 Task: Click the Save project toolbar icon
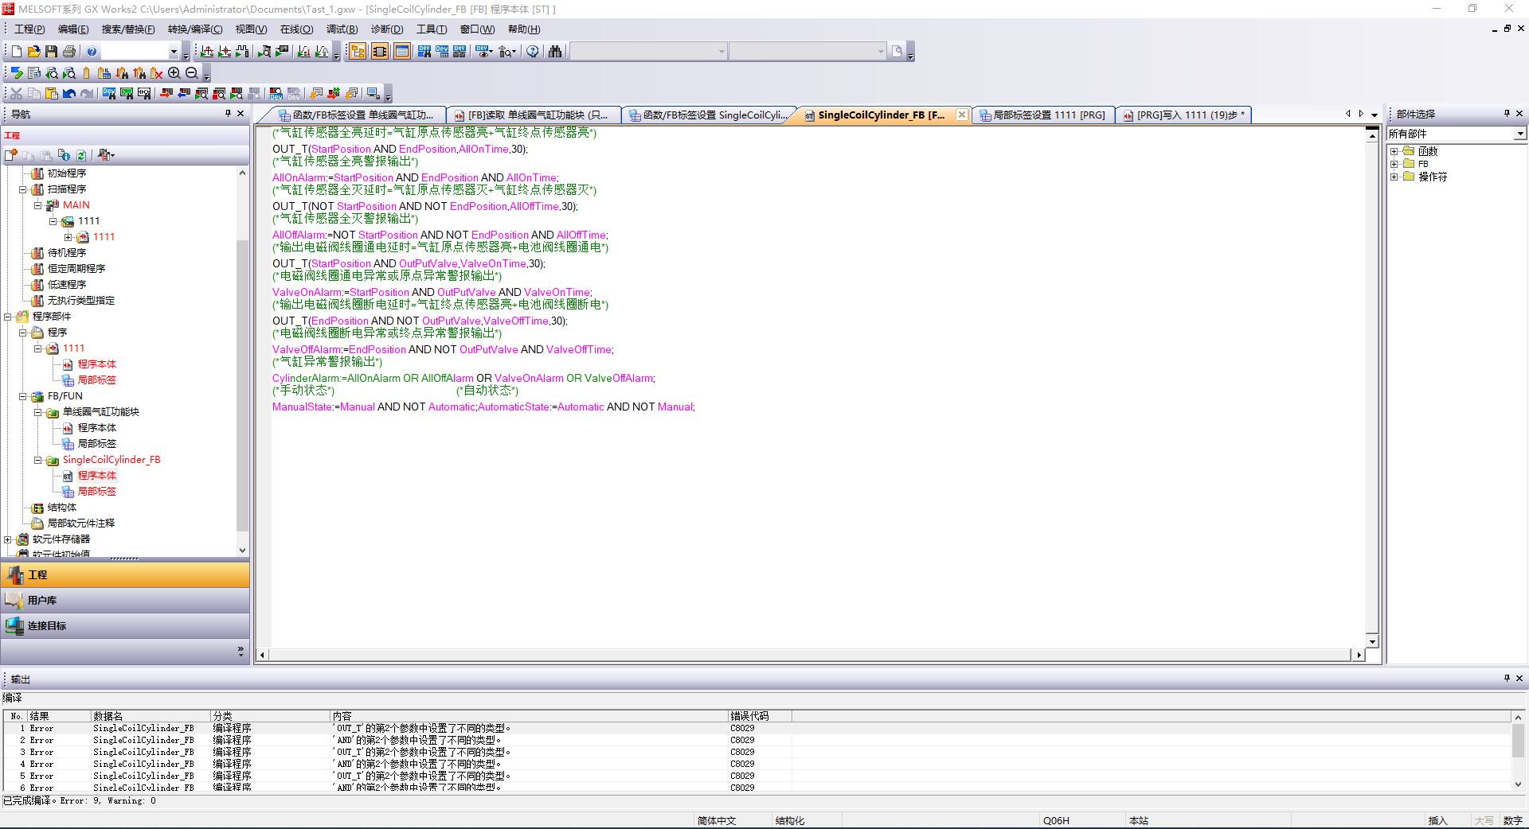pyautogui.click(x=51, y=52)
